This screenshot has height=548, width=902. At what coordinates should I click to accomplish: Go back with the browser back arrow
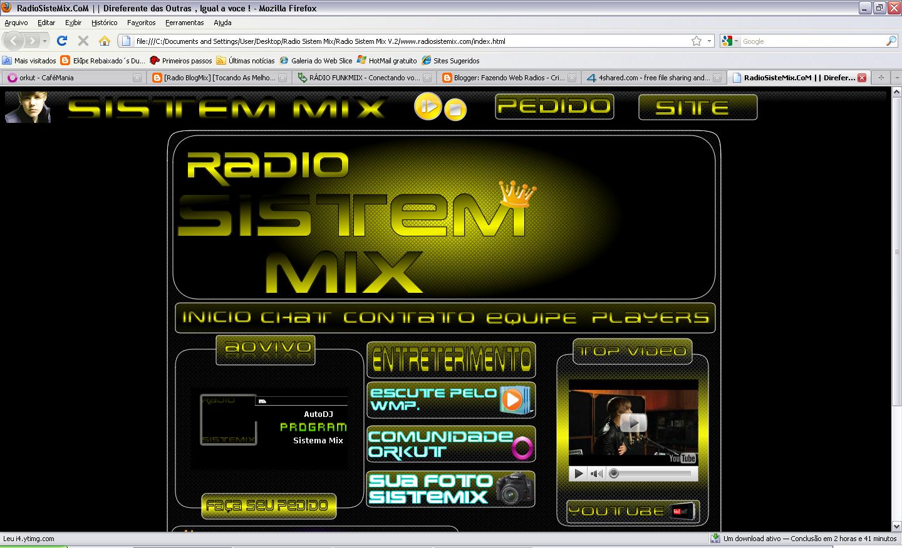(x=14, y=41)
